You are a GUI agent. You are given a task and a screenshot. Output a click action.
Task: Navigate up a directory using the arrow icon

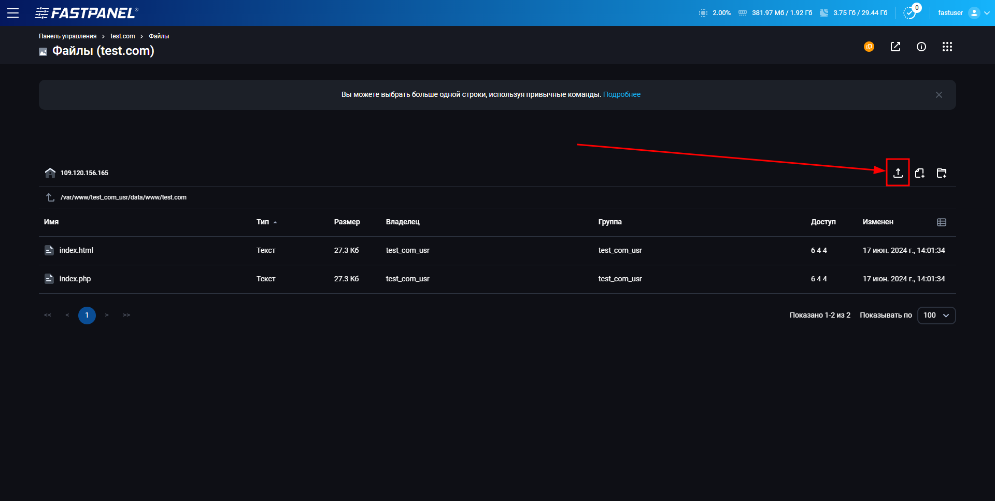click(x=50, y=197)
